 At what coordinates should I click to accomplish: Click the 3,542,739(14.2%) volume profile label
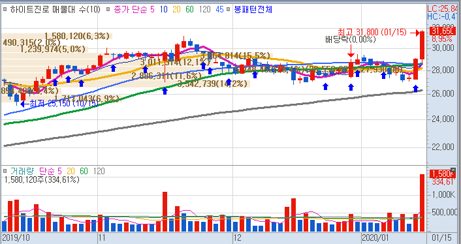pyautogui.click(x=213, y=84)
